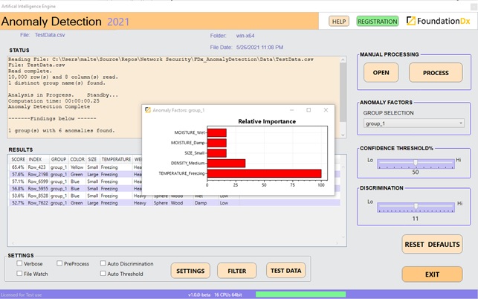
Task: Click the TEMPERATURE column header
Action: [116, 159]
